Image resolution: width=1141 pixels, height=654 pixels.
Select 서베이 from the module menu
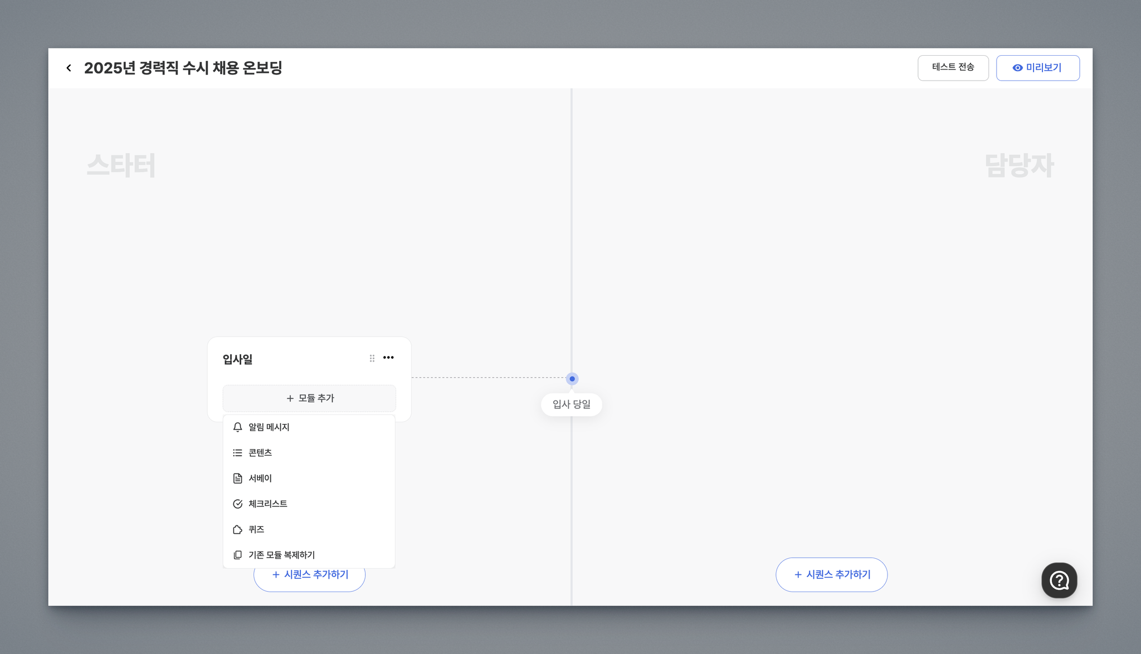[x=260, y=479]
